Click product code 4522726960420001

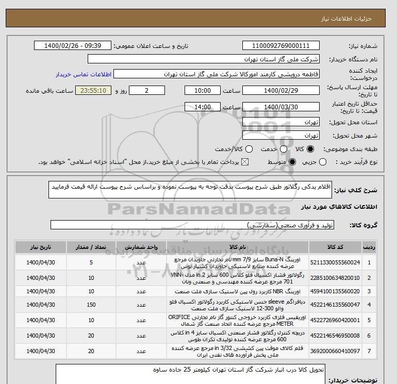tap(335, 320)
